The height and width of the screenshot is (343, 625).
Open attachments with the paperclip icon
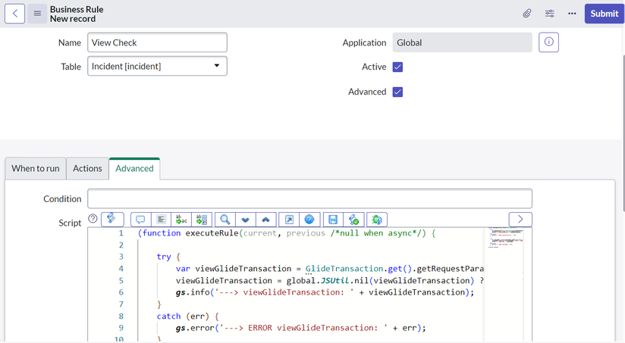pyautogui.click(x=526, y=14)
